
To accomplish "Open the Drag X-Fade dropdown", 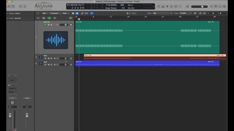I will (x=185, y=13).
